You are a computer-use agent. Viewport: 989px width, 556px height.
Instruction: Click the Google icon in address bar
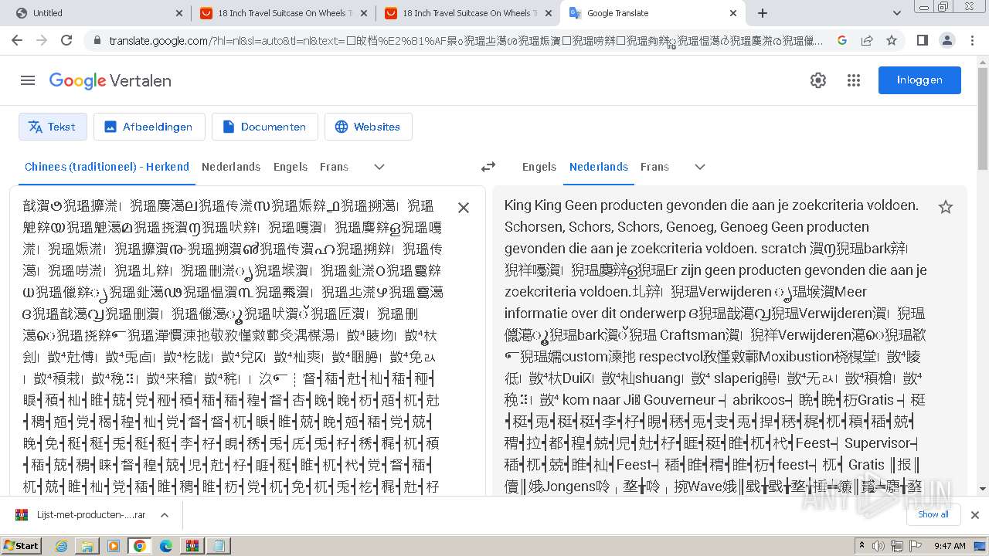pyautogui.click(x=842, y=40)
